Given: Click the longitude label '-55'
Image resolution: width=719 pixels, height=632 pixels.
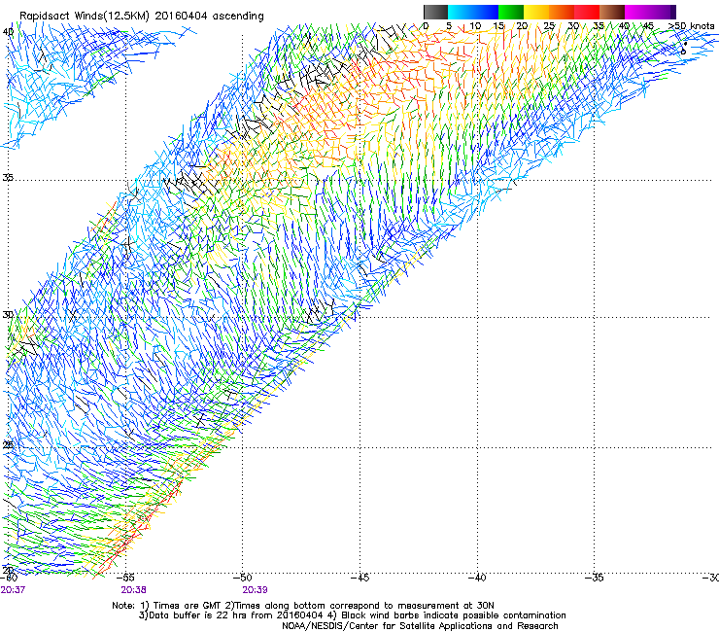Looking at the screenshot, I should point(125,578).
